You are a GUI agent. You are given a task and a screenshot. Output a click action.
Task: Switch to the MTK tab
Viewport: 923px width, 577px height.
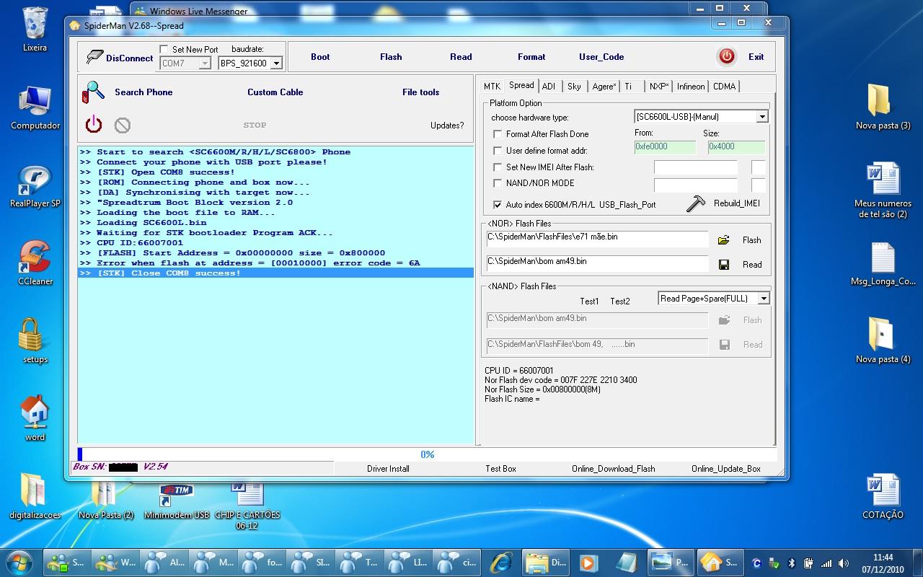pos(492,87)
